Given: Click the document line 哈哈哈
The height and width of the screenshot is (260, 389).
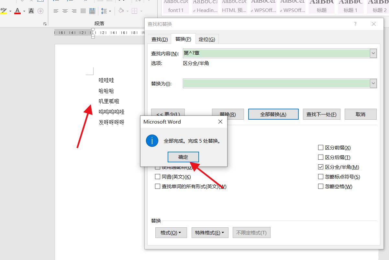Looking at the screenshot, I should click(106, 91).
